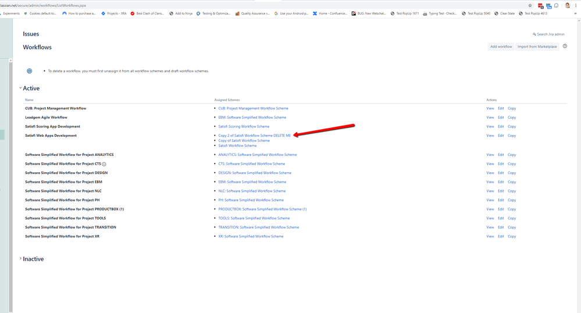This screenshot has width=581, height=313.
Task: Click the Add workflow button
Action: point(501,47)
